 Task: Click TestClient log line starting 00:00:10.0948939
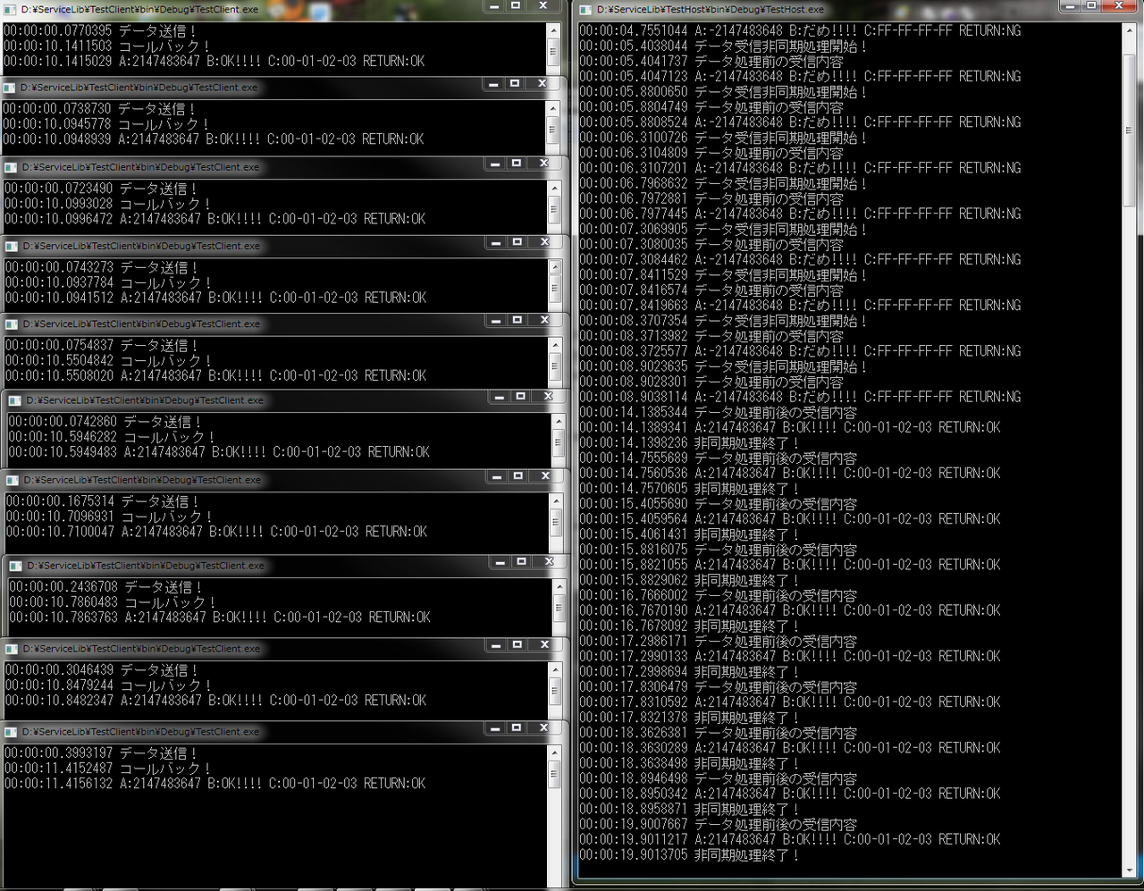point(214,139)
